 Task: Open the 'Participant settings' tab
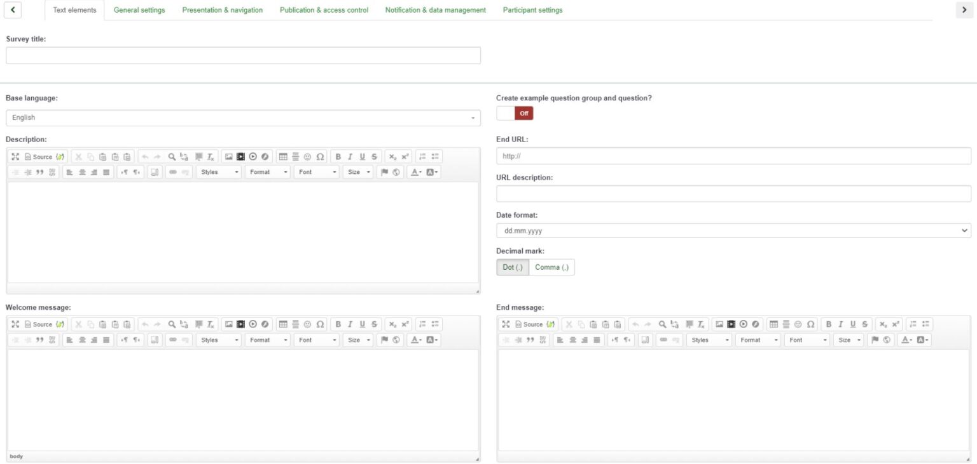532,10
